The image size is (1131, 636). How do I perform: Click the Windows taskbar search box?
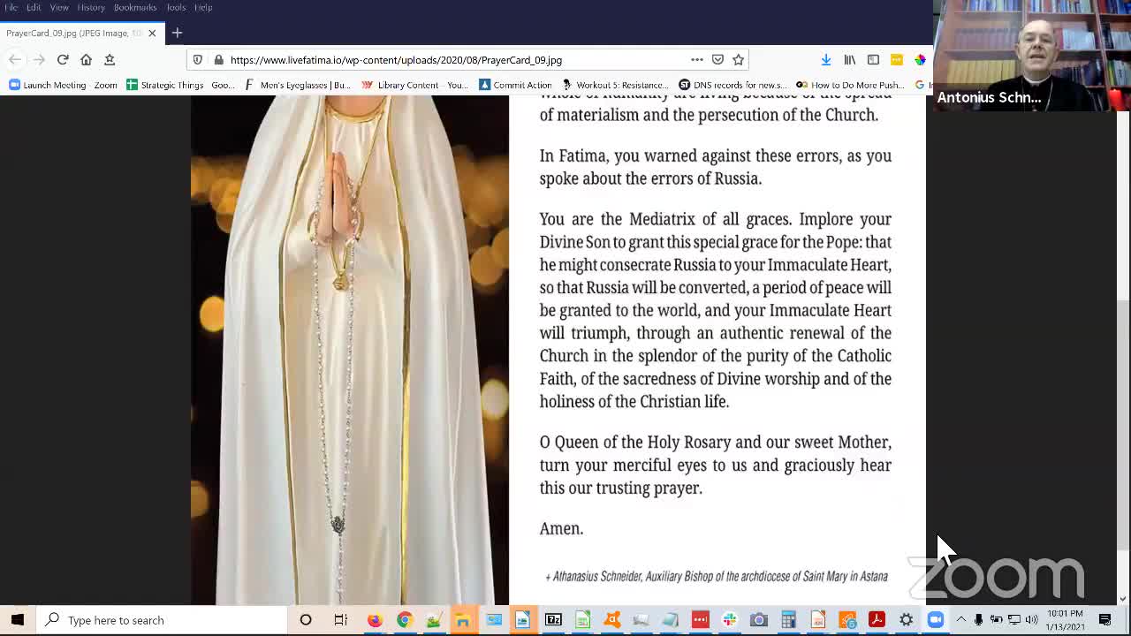pyautogui.click(x=164, y=620)
